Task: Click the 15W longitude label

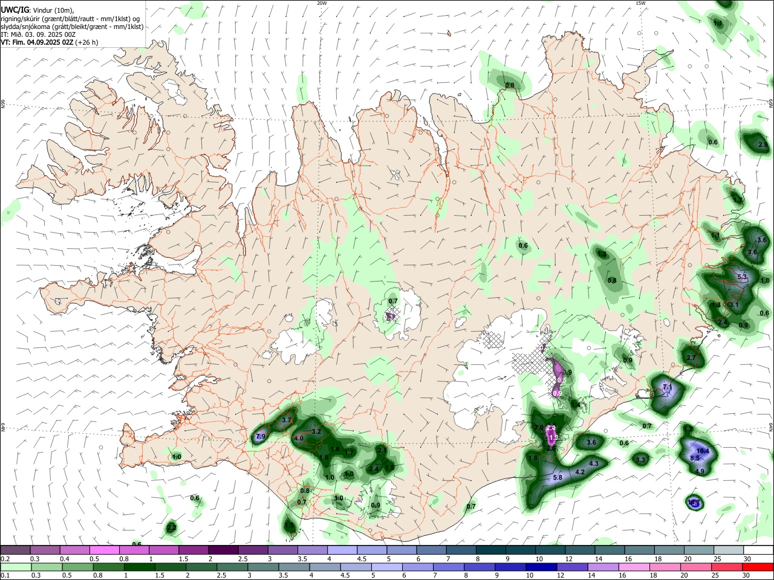Action: click(x=640, y=3)
